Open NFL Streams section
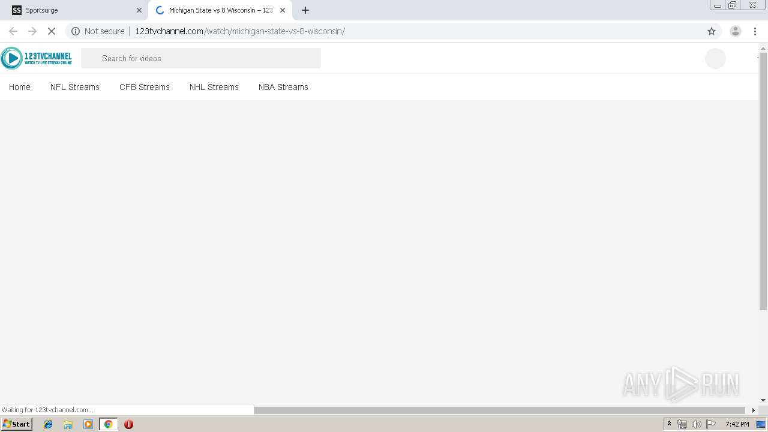The height and width of the screenshot is (432, 768). point(75,87)
